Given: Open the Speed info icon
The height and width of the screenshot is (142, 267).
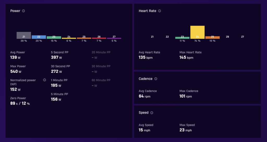Looking at the screenshot, I should coord(152,113).
